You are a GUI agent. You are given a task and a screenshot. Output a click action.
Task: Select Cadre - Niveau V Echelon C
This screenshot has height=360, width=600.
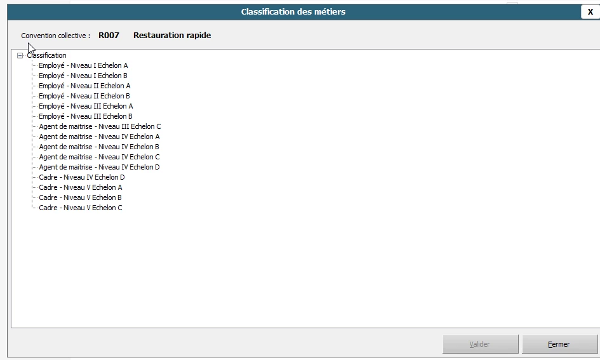click(x=81, y=208)
